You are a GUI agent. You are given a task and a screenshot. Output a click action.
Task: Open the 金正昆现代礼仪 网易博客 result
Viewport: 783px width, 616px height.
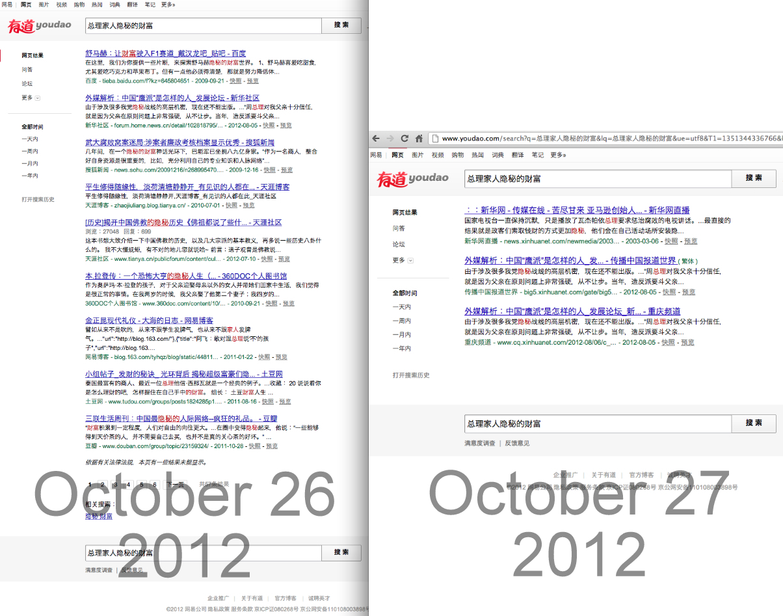(149, 321)
